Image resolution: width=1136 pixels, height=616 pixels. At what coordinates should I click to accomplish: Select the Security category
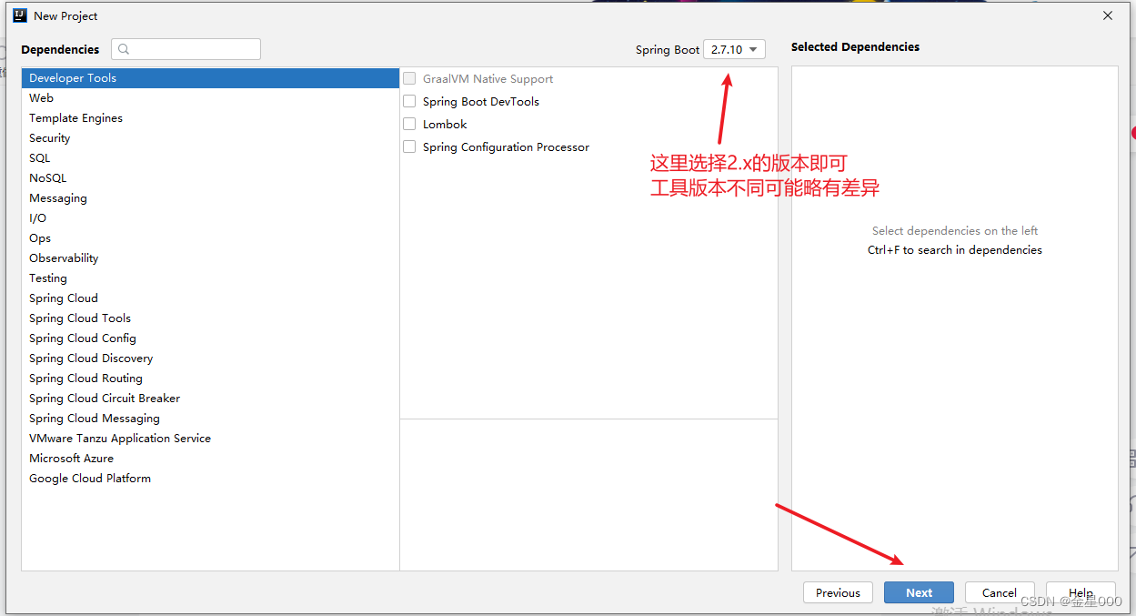pos(49,137)
